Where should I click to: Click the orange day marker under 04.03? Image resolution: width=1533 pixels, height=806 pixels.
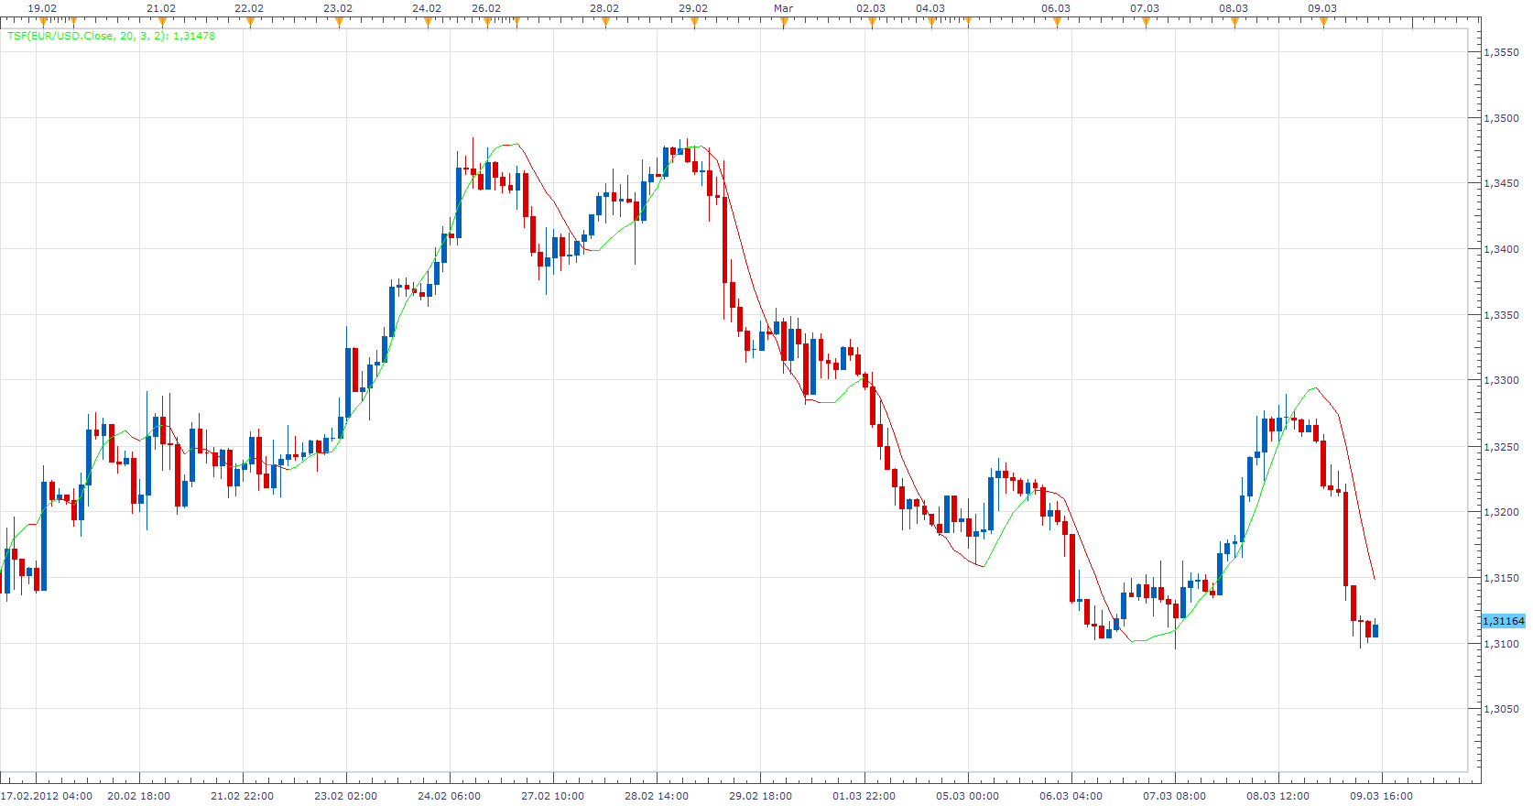tap(931, 22)
